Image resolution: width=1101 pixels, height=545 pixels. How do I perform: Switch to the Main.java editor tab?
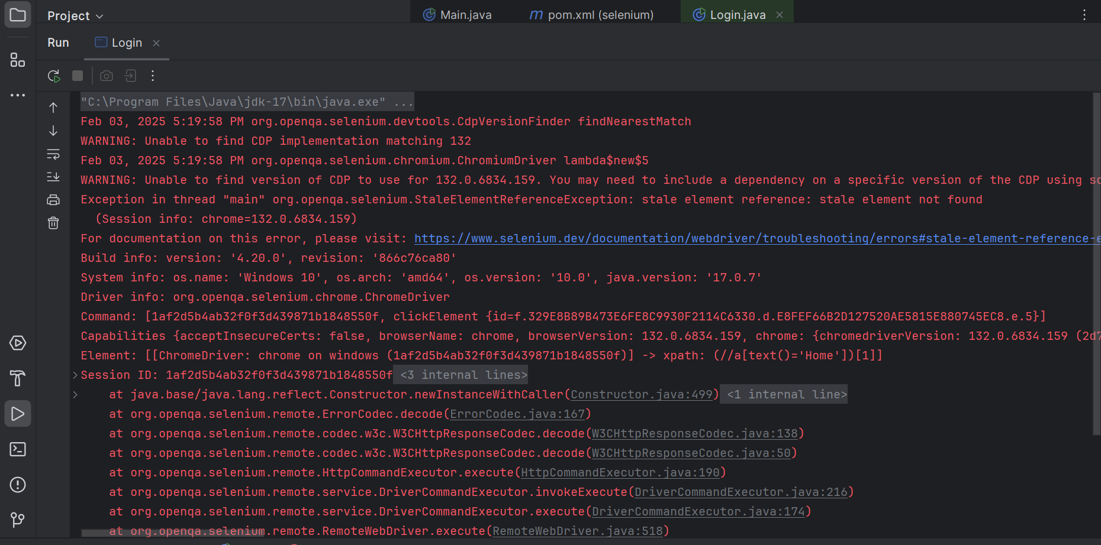458,15
